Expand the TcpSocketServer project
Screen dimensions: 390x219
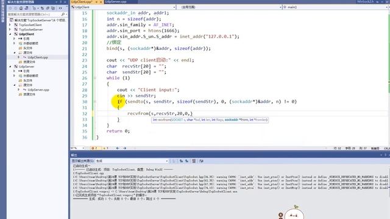coord(10,29)
